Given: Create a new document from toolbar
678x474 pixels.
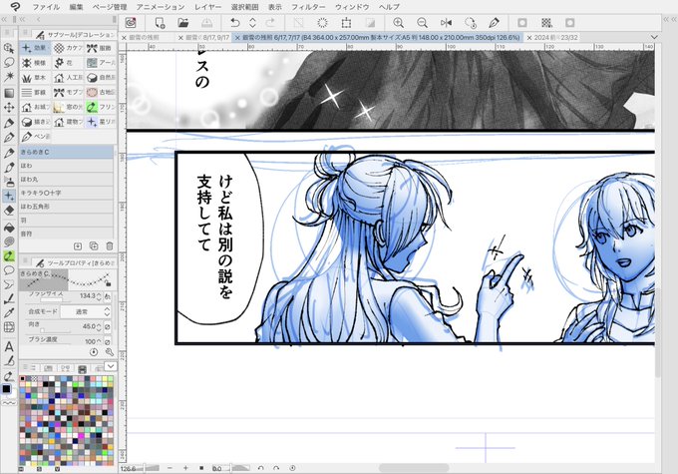Looking at the screenshot, I should point(160,23).
